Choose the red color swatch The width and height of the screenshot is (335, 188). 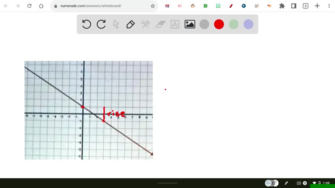pos(219,24)
